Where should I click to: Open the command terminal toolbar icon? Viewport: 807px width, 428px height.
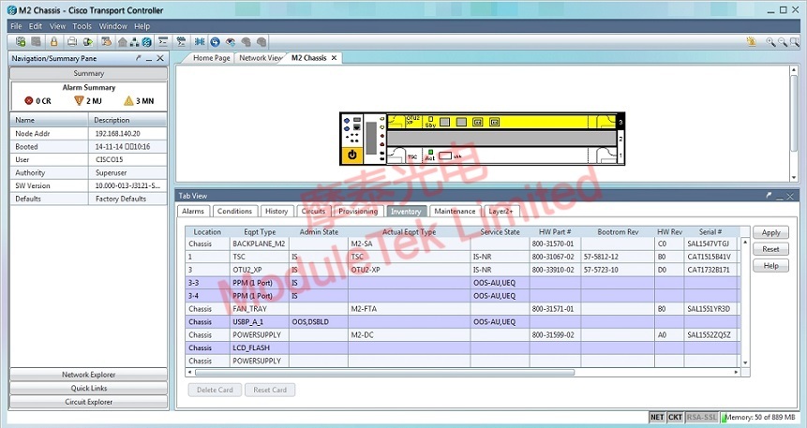(x=163, y=41)
